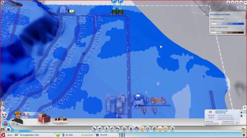Click the red warning triangle above Feuer

24,114
